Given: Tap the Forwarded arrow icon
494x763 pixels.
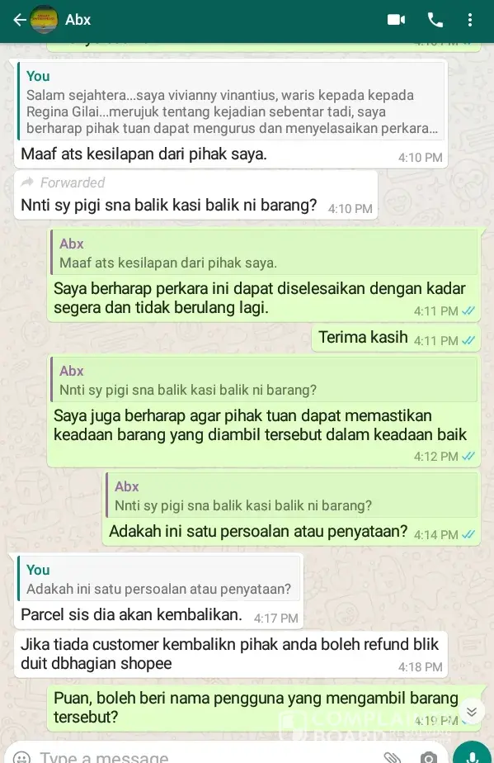Looking at the screenshot, I should [x=28, y=182].
